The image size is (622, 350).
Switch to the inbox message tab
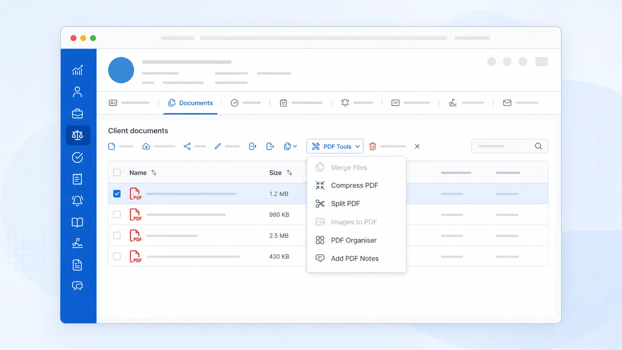[x=410, y=103]
